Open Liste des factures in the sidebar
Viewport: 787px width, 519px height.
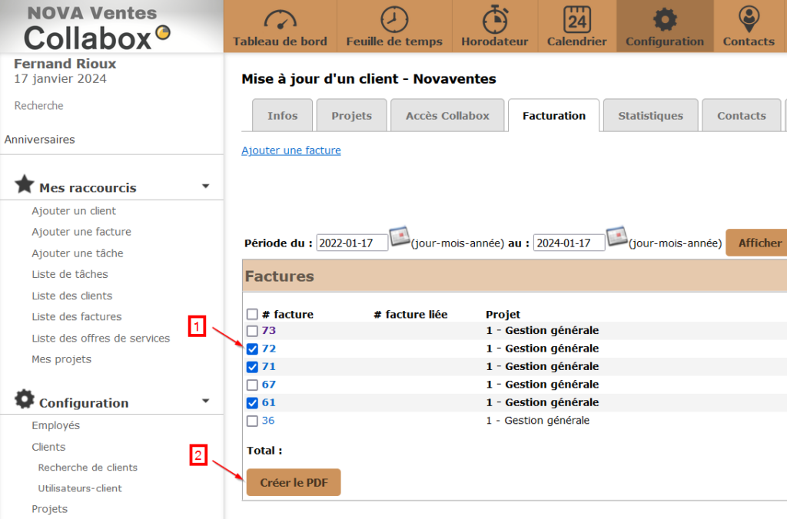(x=77, y=316)
